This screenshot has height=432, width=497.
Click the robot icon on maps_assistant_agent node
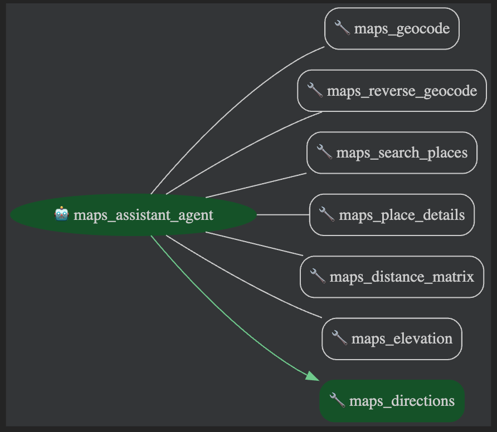coord(62,214)
